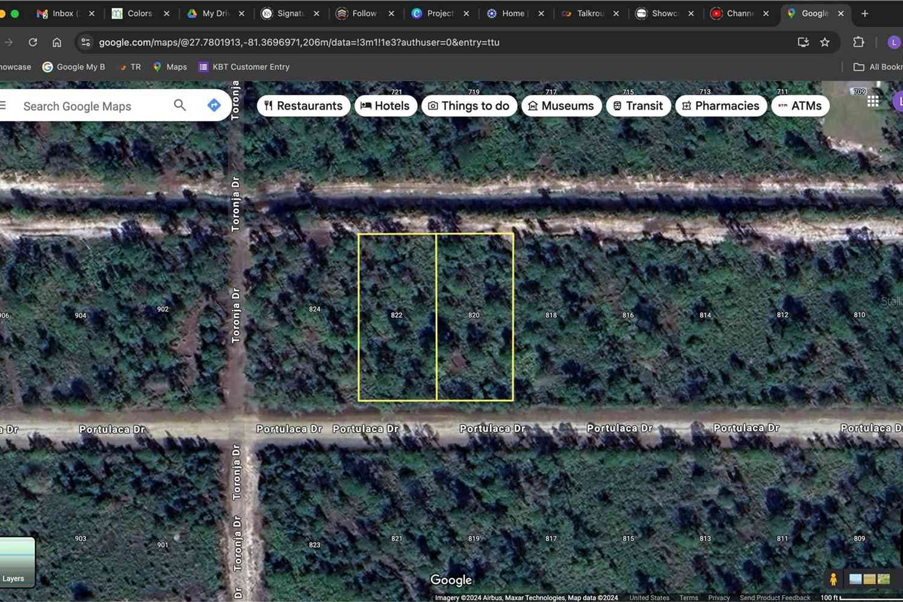
Task: Click the United States link
Action: (x=649, y=598)
